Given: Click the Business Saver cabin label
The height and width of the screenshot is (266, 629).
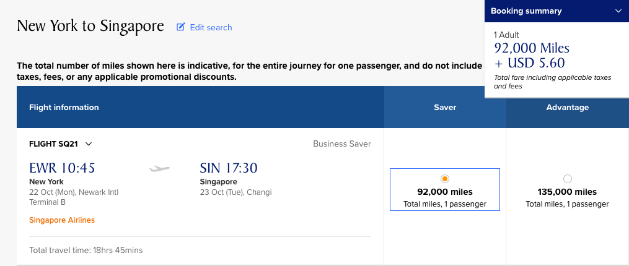Looking at the screenshot, I should (341, 144).
